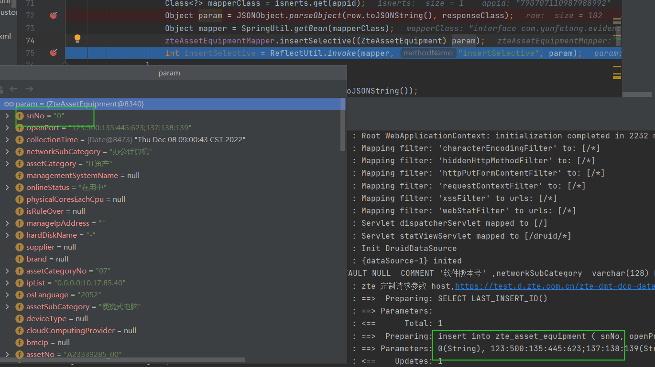The height and width of the screenshot is (367, 655).
Task: Click the field icon next to brand
Action: 20,259
